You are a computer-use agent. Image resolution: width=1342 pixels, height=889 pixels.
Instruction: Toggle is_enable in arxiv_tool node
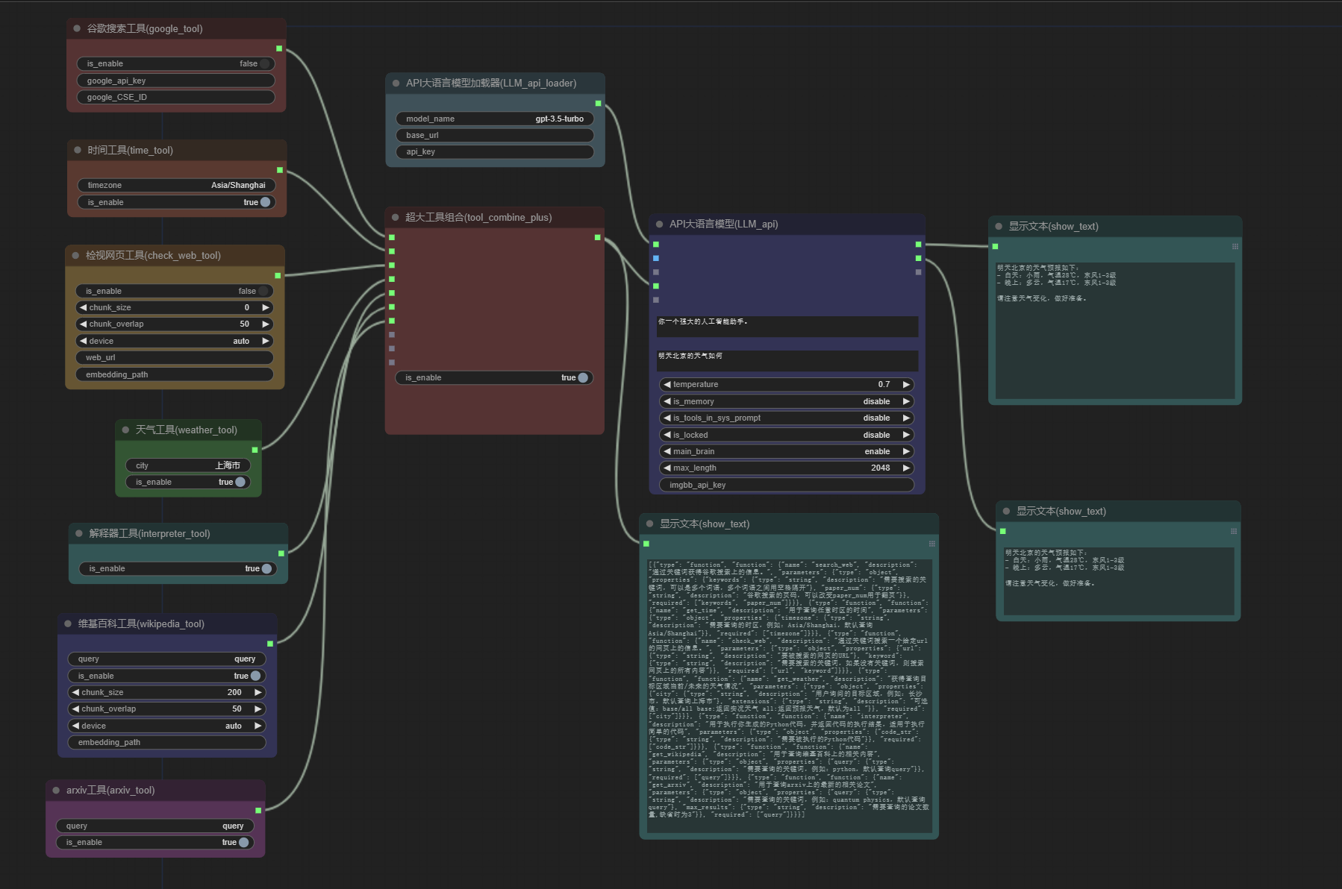coord(155,842)
